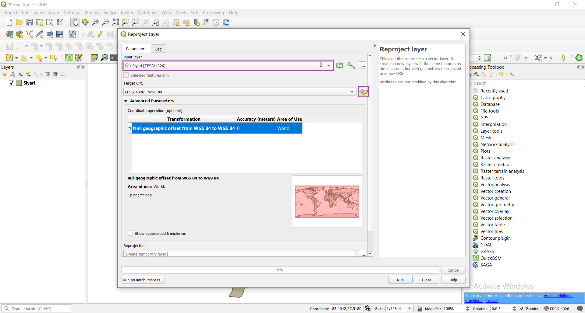This screenshot has width=585, height=313.
Task: Select the Null geographic offset transformation row
Action: point(215,128)
